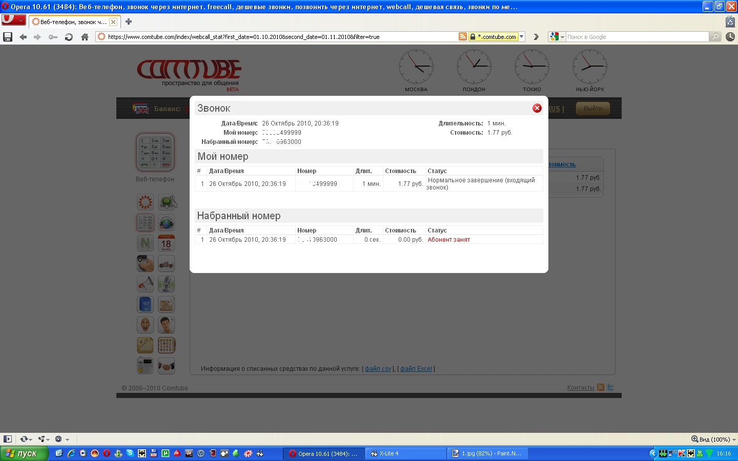
Task: Open the SIP globe headset icon
Action: coord(167,222)
